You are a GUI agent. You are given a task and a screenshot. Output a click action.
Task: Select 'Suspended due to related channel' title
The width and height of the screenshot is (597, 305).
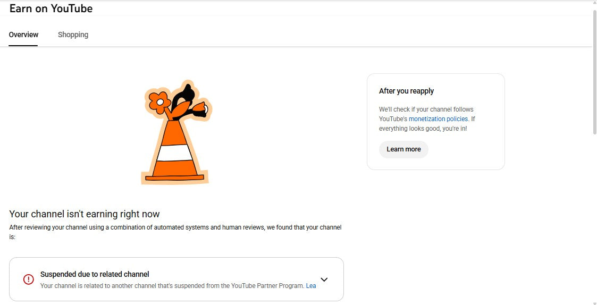(x=95, y=274)
